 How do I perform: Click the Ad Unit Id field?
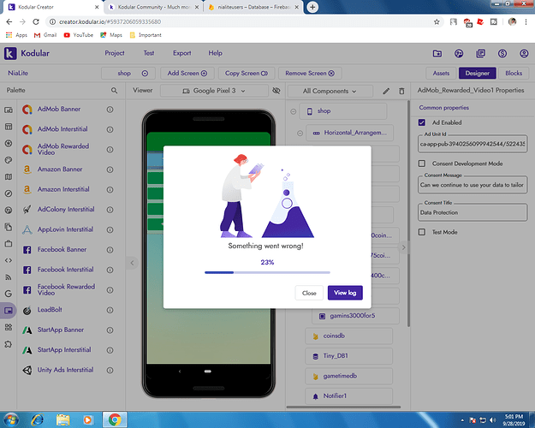point(473,144)
